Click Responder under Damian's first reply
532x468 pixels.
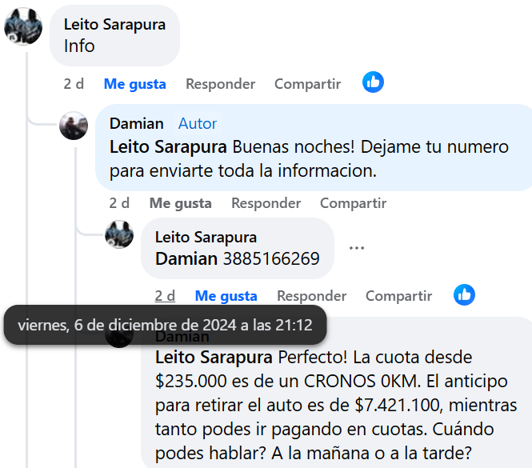tap(266, 203)
